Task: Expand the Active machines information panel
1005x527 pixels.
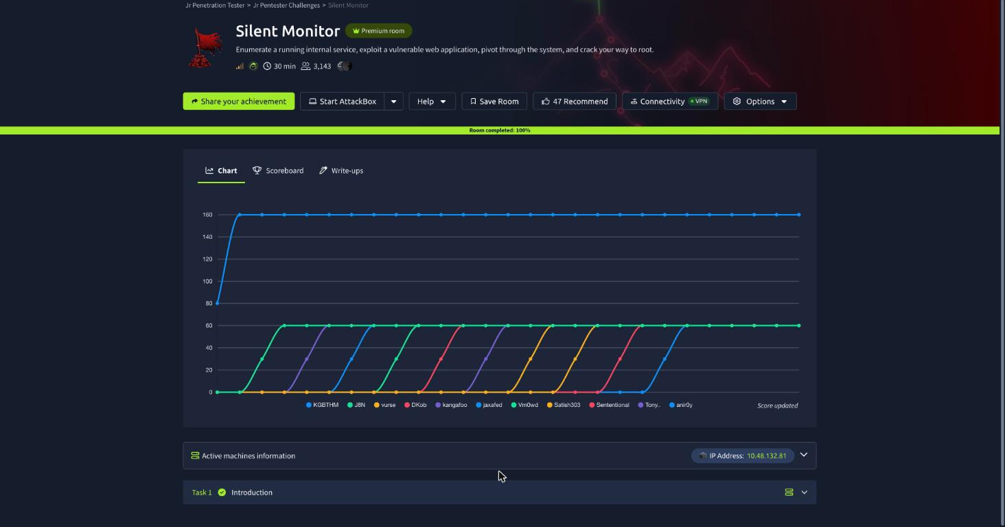Action: tap(804, 455)
